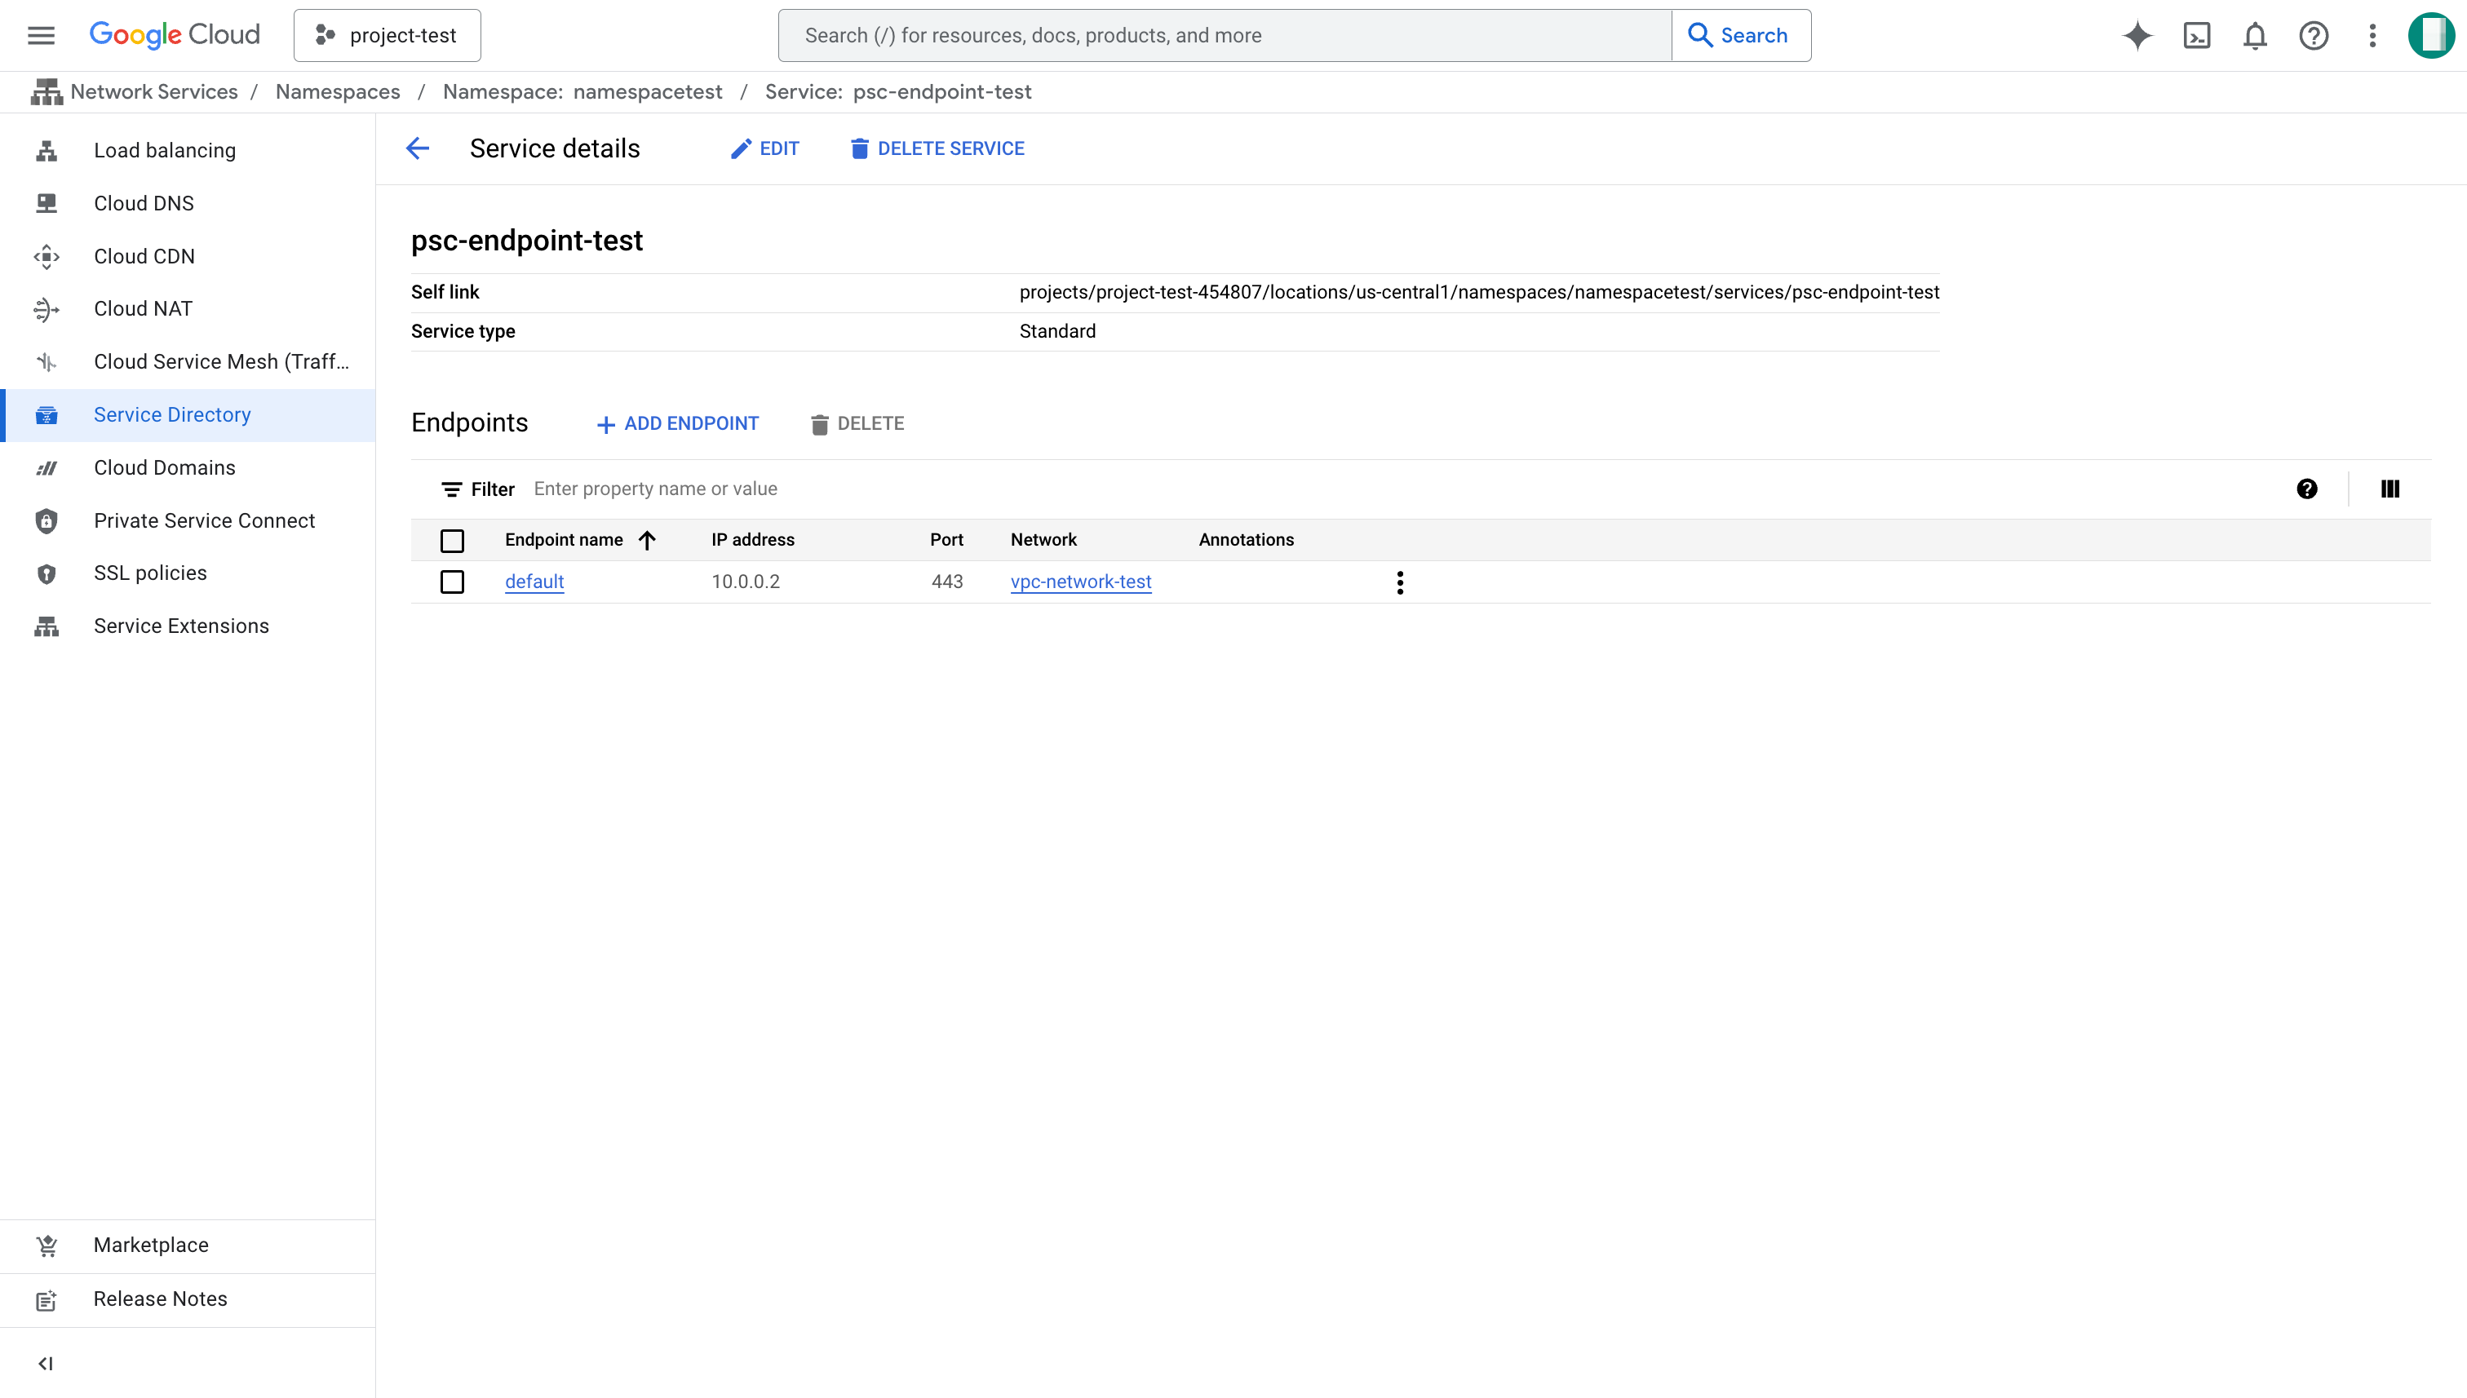Open Cloud DNS in sidebar
The width and height of the screenshot is (2467, 1398).
pyautogui.click(x=144, y=204)
